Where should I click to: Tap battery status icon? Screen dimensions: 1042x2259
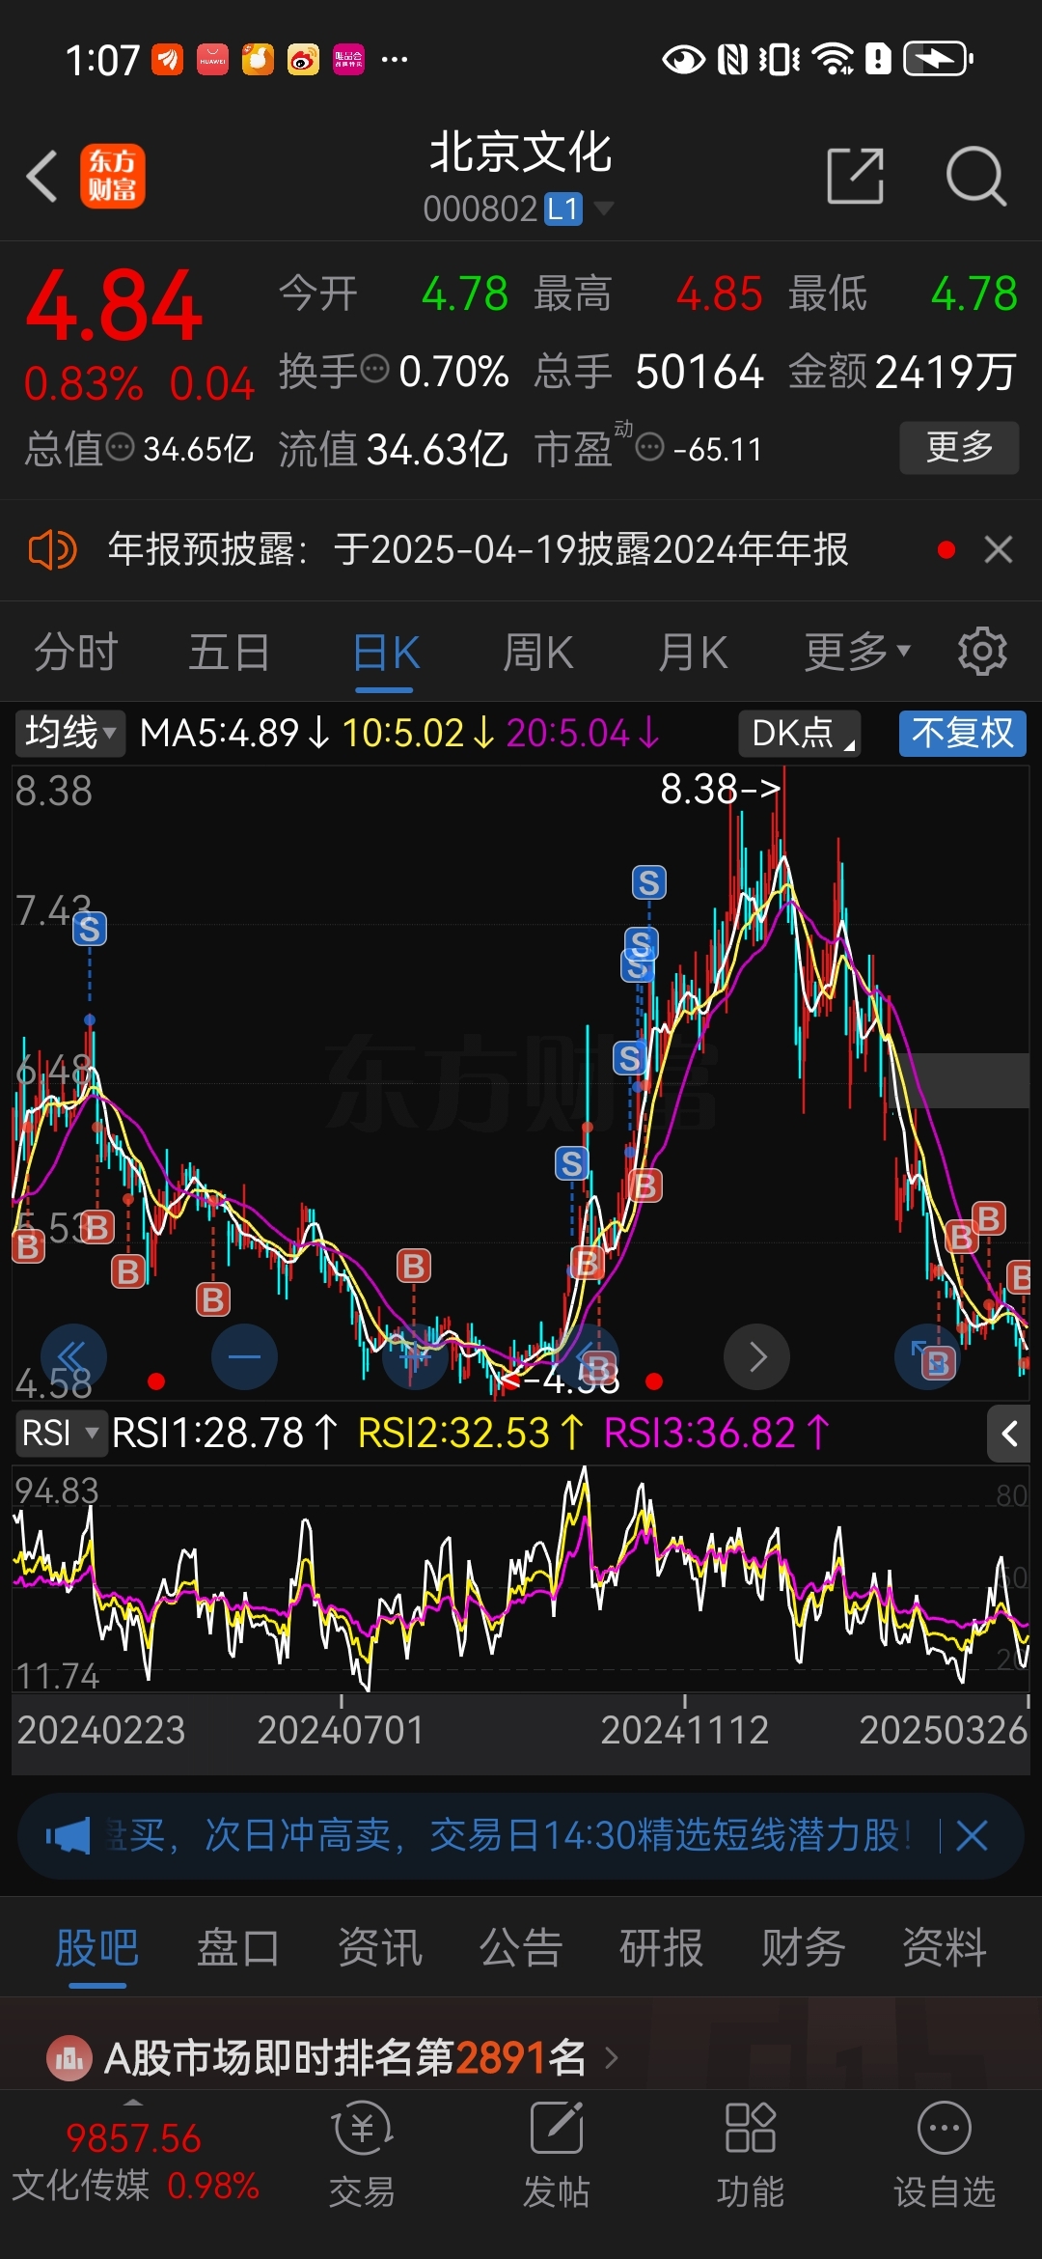pyautogui.click(x=938, y=59)
